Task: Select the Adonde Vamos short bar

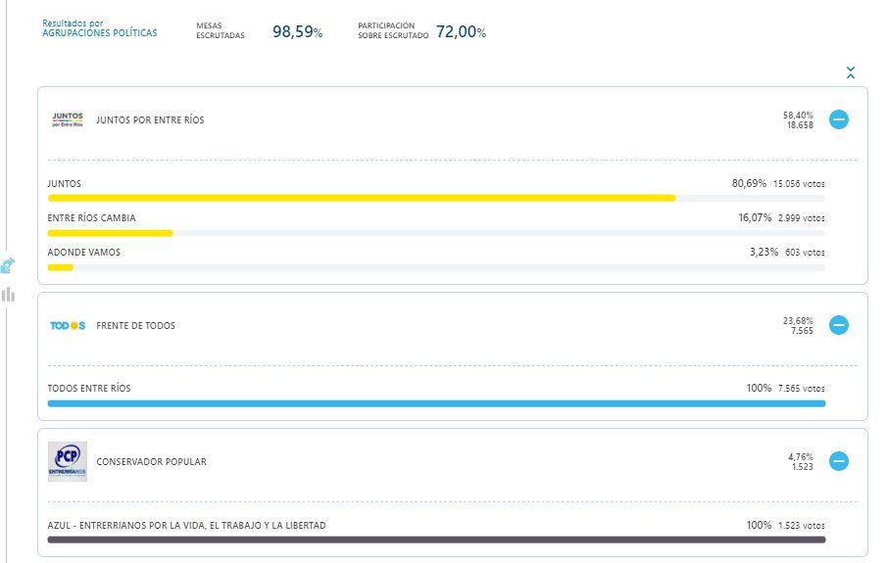Action: 61,267
